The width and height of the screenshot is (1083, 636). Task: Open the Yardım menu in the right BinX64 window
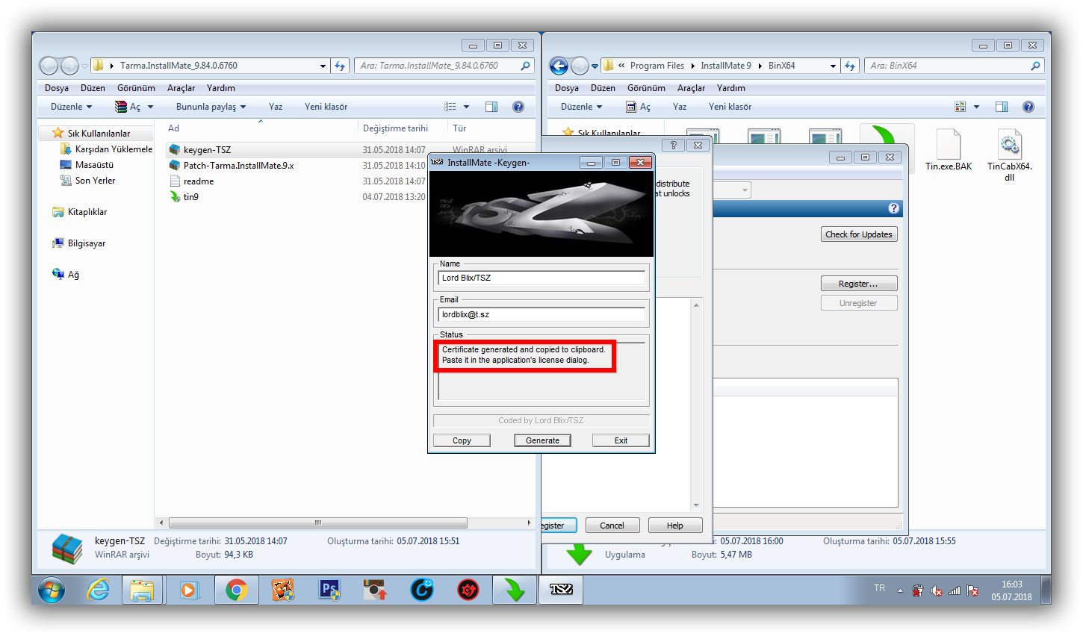(x=731, y=88)
